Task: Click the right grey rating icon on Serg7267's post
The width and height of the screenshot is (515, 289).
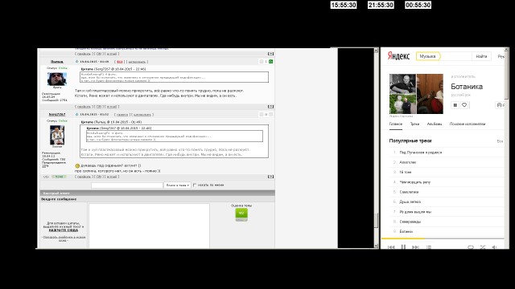Action: point(271,114)
